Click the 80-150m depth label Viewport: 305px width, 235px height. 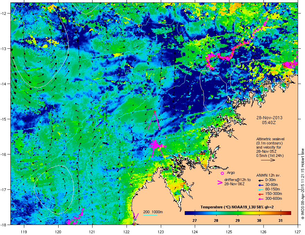click(272, 189)
